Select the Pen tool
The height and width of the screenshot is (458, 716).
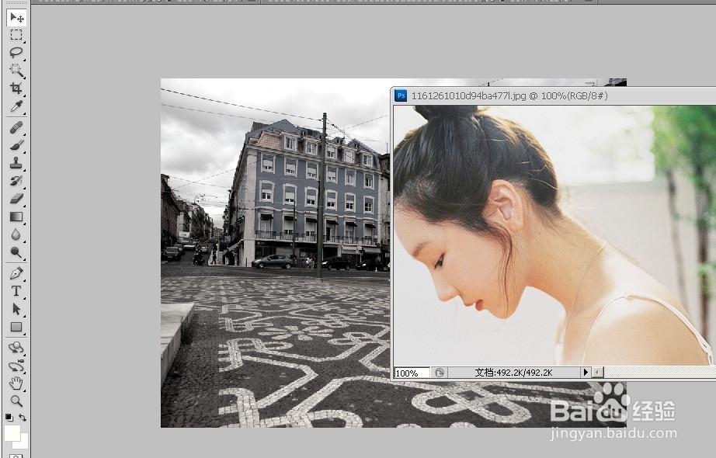[x=16, y=273]
